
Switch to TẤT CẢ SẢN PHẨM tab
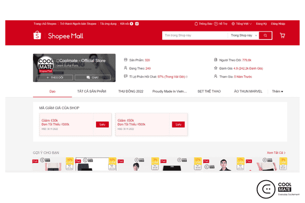[91, 91]
